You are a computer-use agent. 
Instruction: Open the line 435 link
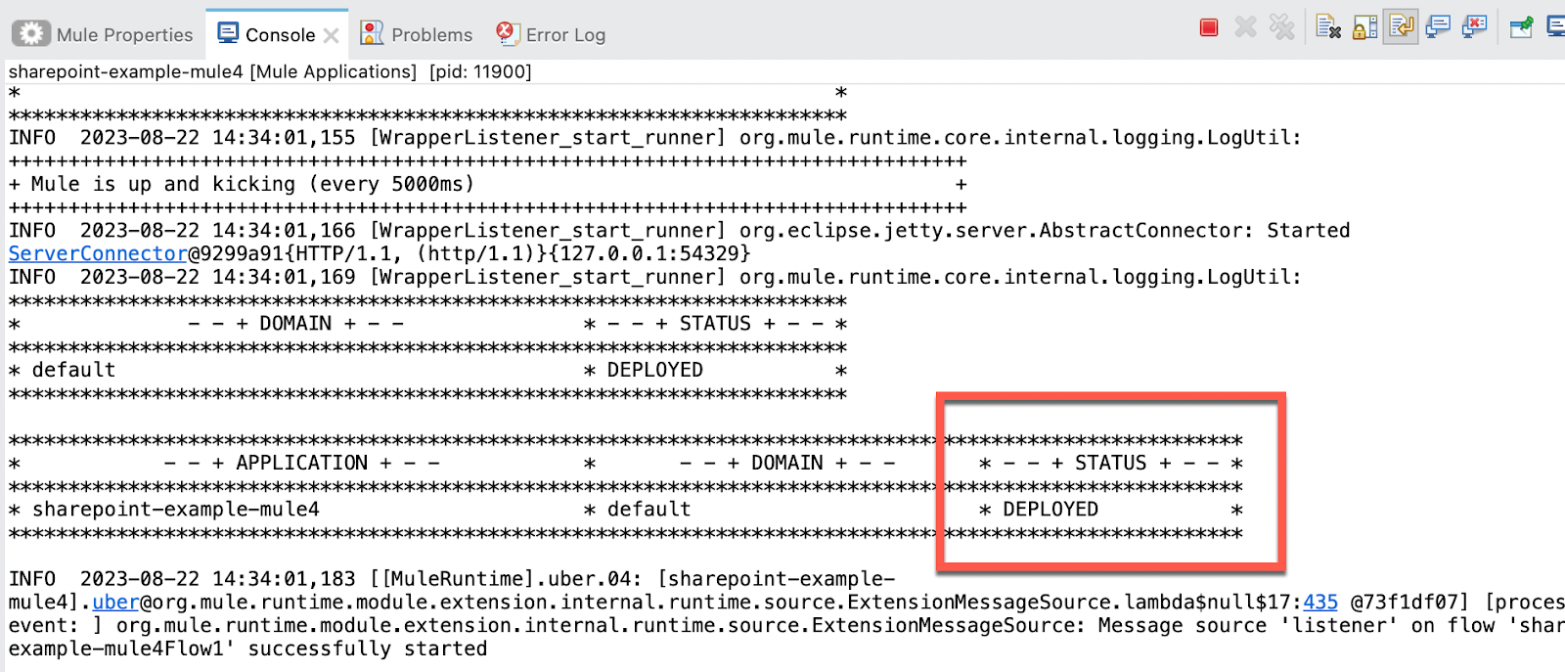pyautogui.click(x=1319, y=602)
